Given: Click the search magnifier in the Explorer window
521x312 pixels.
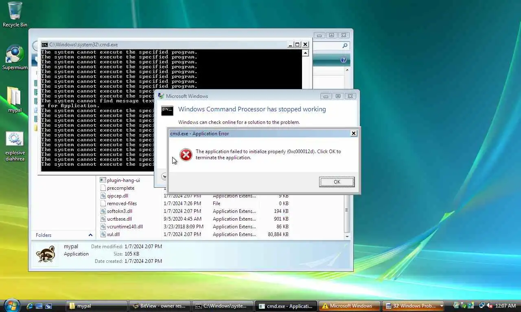Looking at the screenshot, I should pyautogui.click(x=345, y=46).
